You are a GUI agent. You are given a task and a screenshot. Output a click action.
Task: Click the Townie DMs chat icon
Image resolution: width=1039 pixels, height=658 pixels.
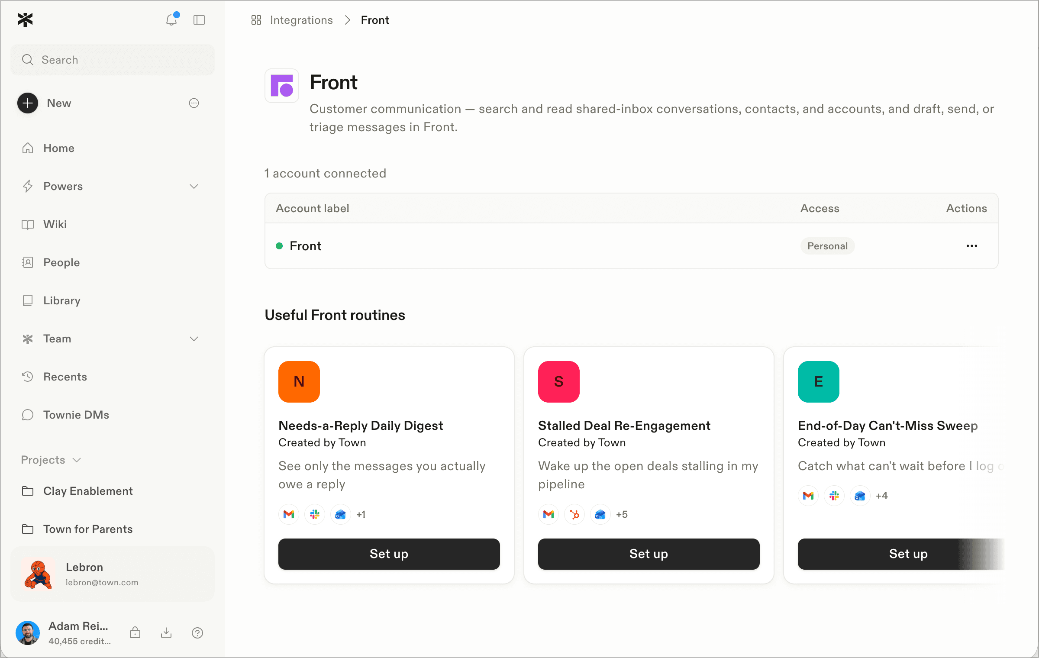[28, 415]
